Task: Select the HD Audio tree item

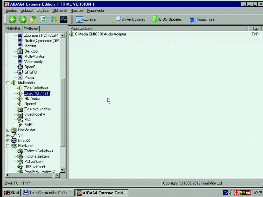Action: pyautogui.click(x=32, y=98)
